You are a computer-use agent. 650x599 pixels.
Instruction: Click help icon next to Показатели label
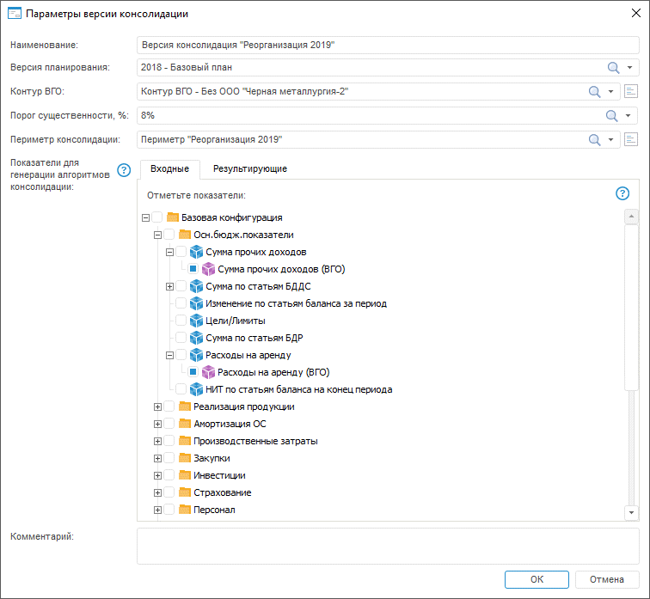(124, 170)
